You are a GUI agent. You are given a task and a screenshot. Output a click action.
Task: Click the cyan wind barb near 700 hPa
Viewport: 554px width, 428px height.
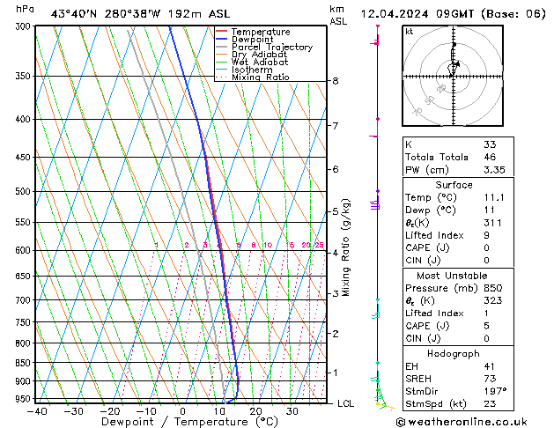click(x=376, y=309)
